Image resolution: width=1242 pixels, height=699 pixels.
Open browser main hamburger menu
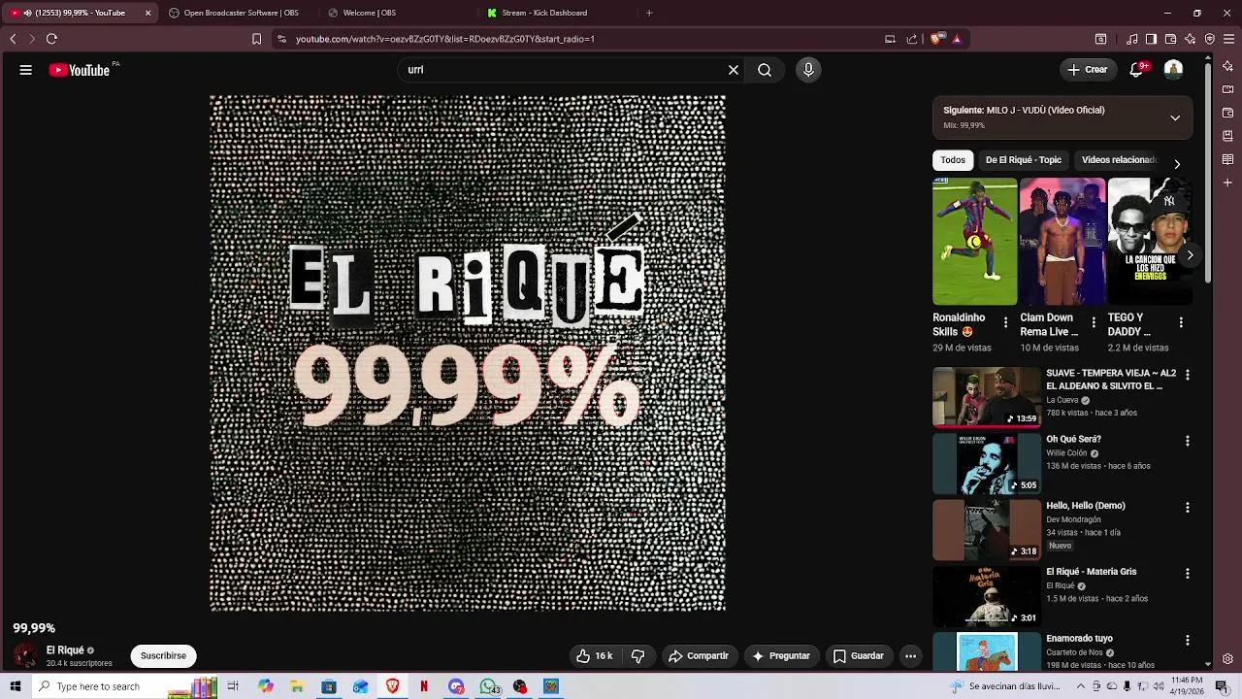click(1228, 39)
